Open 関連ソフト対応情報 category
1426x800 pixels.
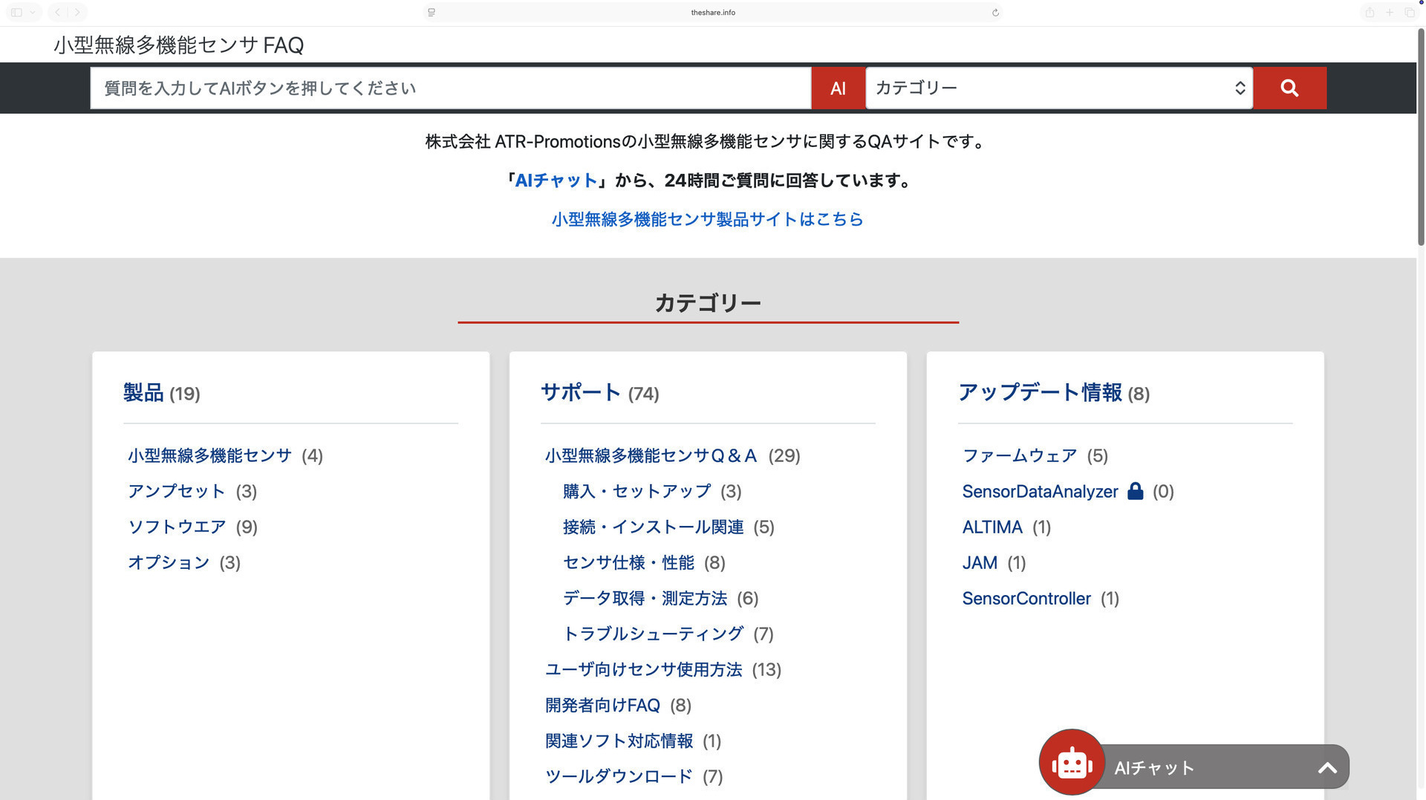pos(619,741)
